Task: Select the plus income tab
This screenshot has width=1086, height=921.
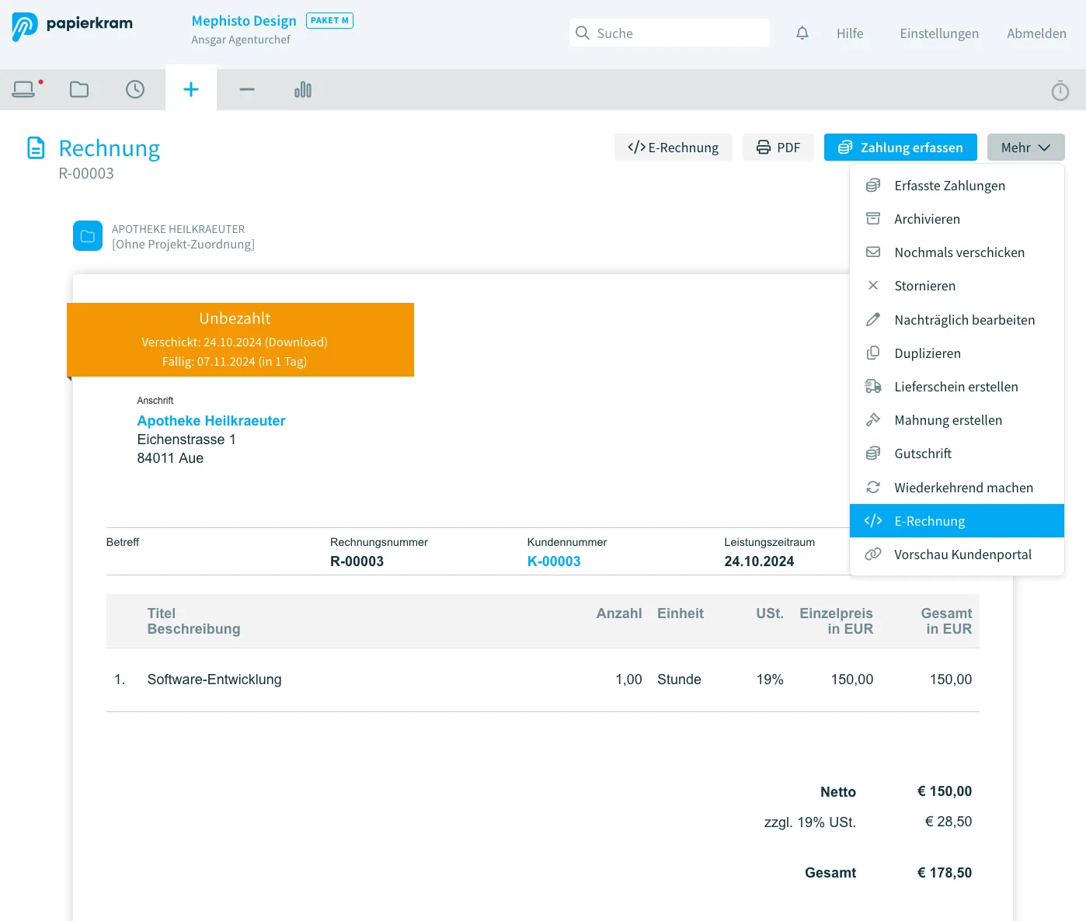Action: 191,89
